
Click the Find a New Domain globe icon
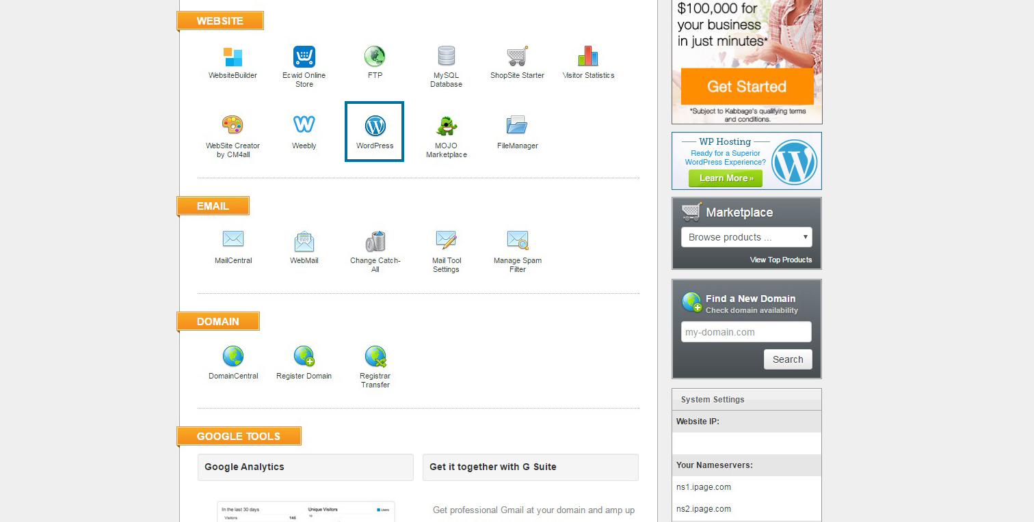tap(692, 302)
